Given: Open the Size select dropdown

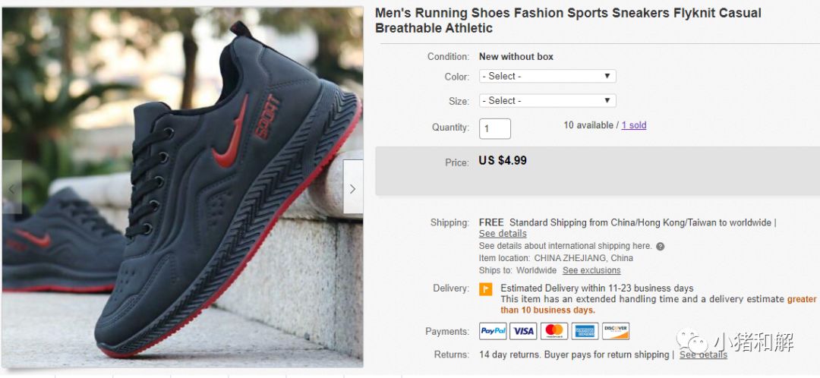Looking at the screenshot, I should pyautogui.click(x=547, y=100).
